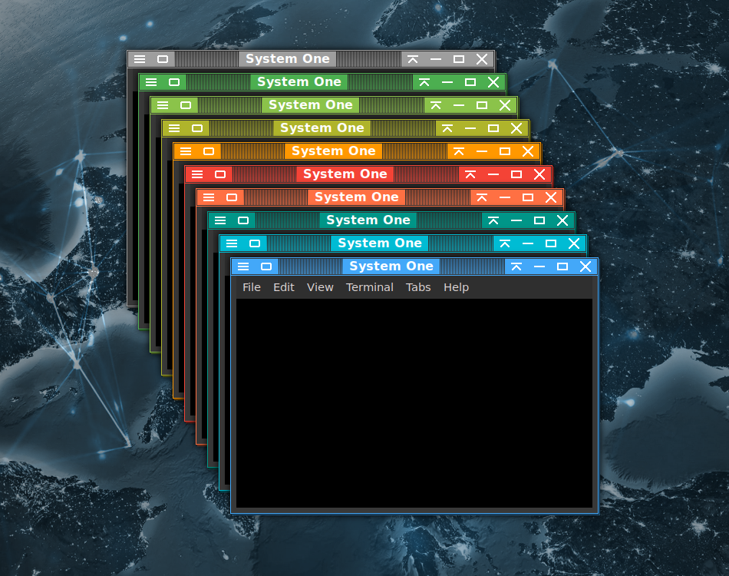Image resolution: width=729 pixels, height=576 pixels.
Task: Open the window menu of the cyan window
Action: [x=232, y=243]
